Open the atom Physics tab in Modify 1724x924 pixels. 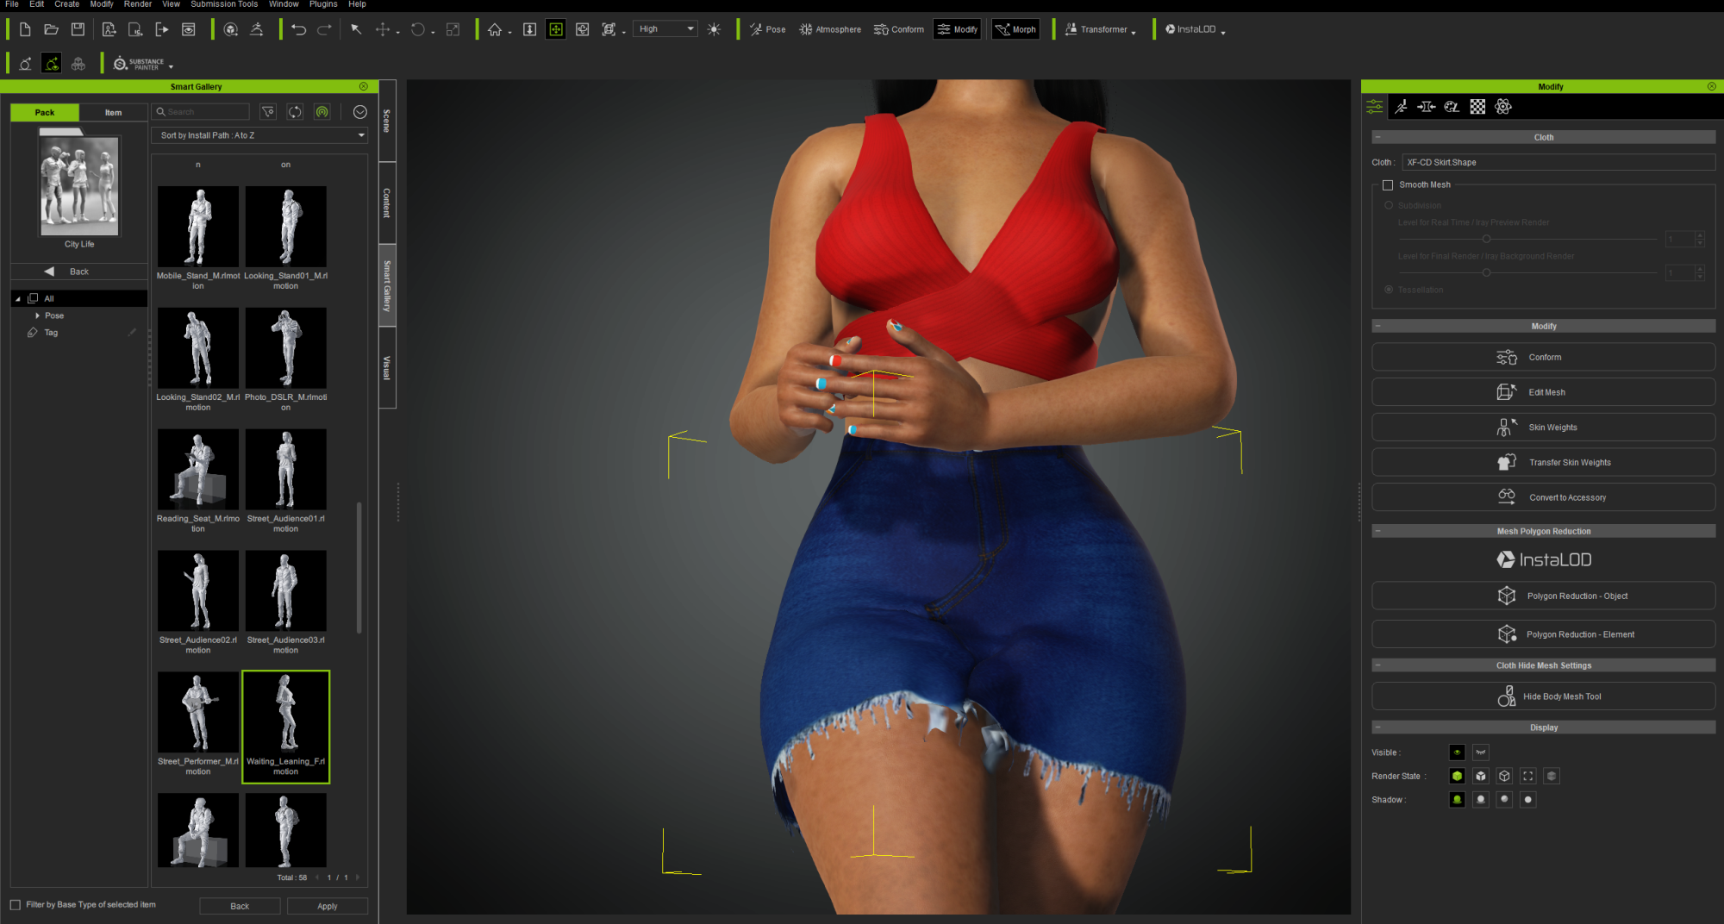pos(1503,107)
